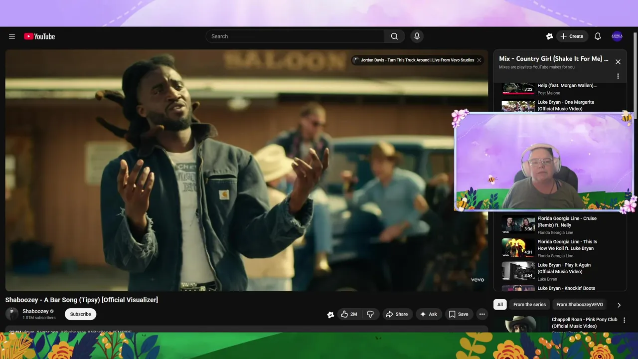Image resolution: width=638 pixels, height=359 pixels.
Task: Click the video title text
Action: pyautogui.click(x=82, y=300)
